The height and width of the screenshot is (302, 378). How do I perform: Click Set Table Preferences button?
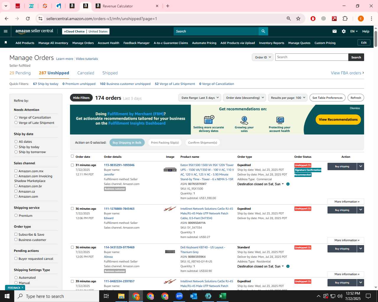pos(327,98)
